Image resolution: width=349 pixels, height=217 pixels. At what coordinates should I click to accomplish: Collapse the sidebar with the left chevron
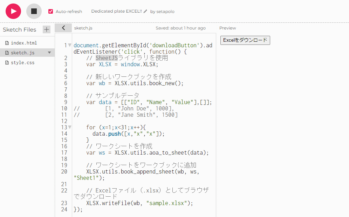tap(63, 28)
